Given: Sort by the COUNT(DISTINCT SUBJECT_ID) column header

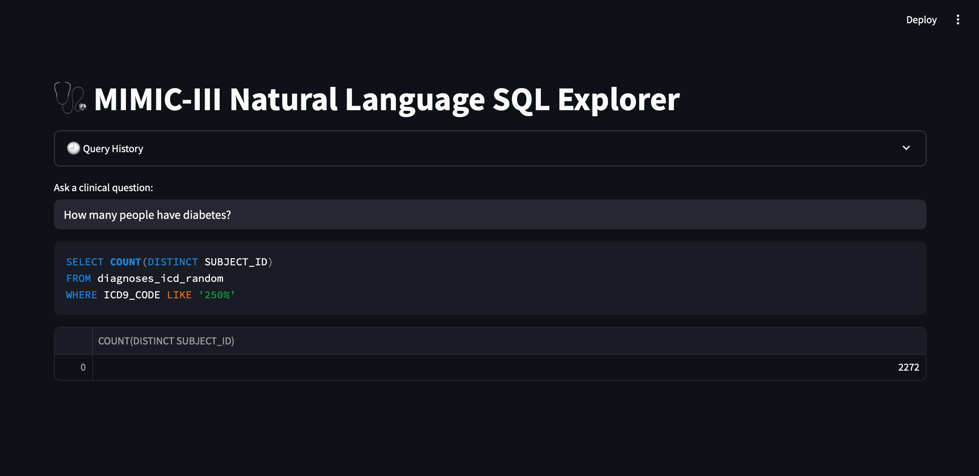Looking at the screenshot, I should click(x=166, y=341).
